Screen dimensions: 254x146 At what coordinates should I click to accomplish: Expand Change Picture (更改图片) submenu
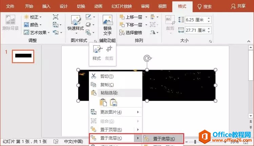(138, 112)
